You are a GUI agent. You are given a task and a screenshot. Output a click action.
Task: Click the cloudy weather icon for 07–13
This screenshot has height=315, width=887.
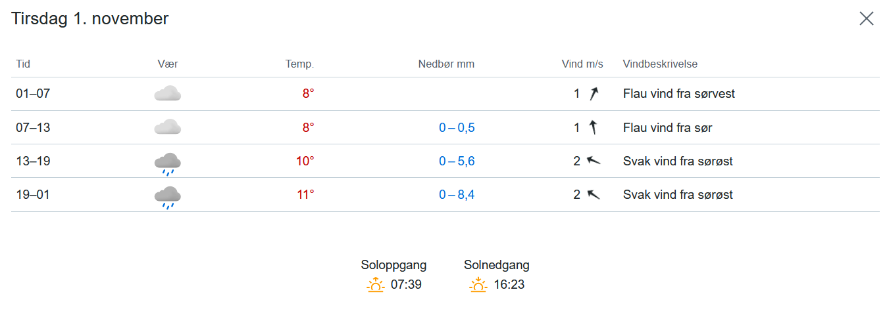pyautogui.click(x=167, y=127)
